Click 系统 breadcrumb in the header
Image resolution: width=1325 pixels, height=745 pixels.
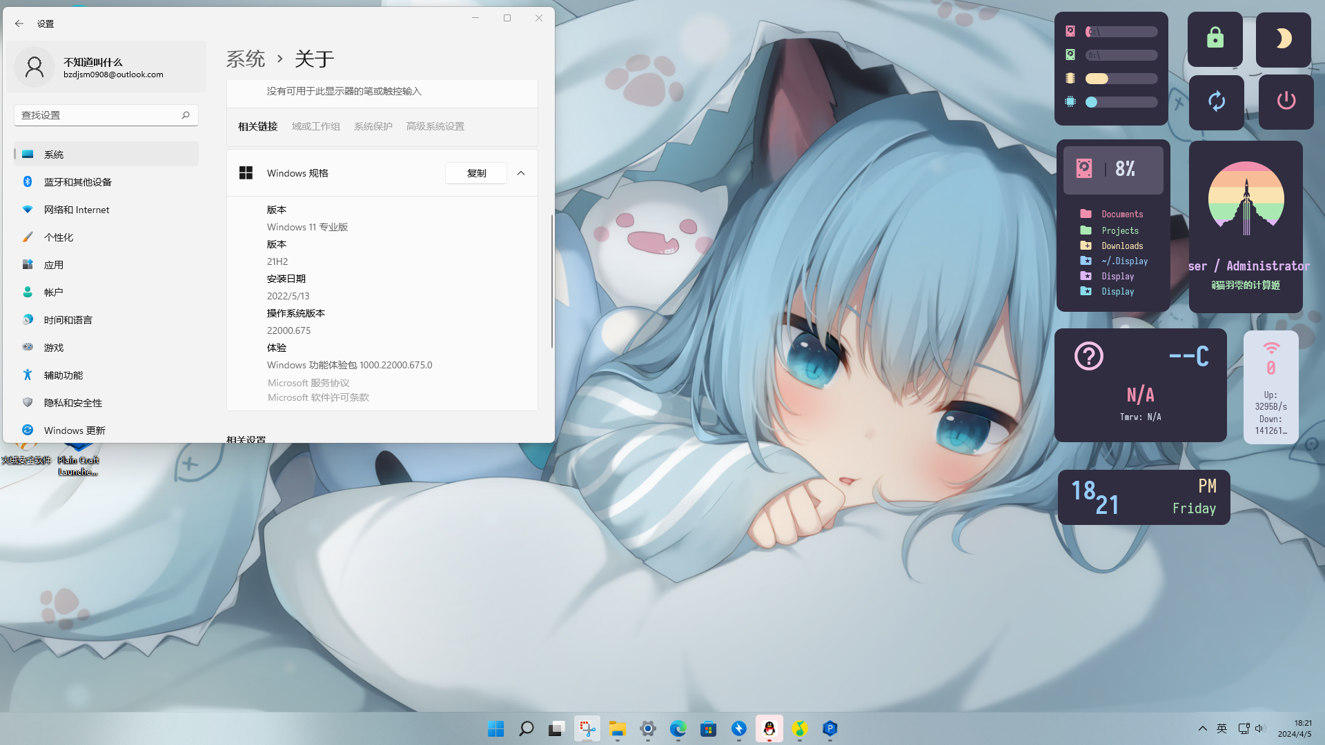tap(246, 59)
